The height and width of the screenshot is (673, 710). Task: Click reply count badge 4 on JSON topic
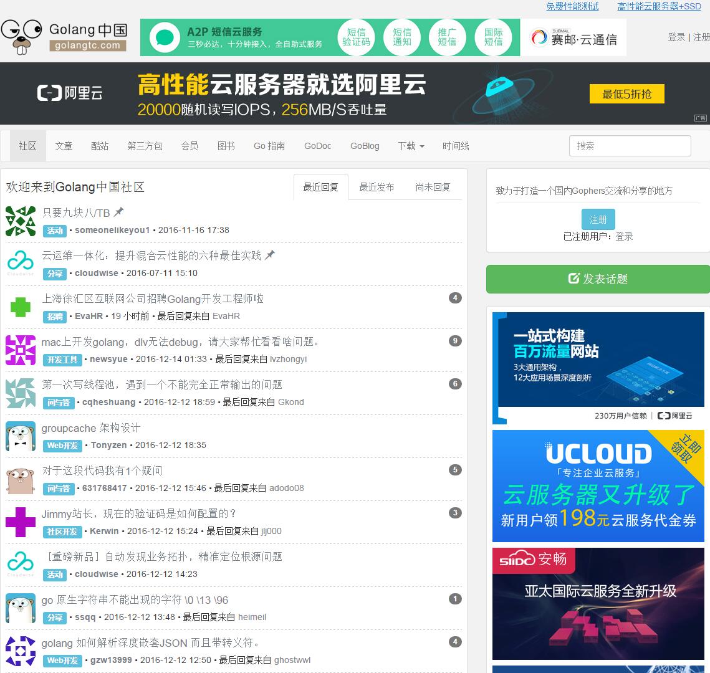point(455,642)
